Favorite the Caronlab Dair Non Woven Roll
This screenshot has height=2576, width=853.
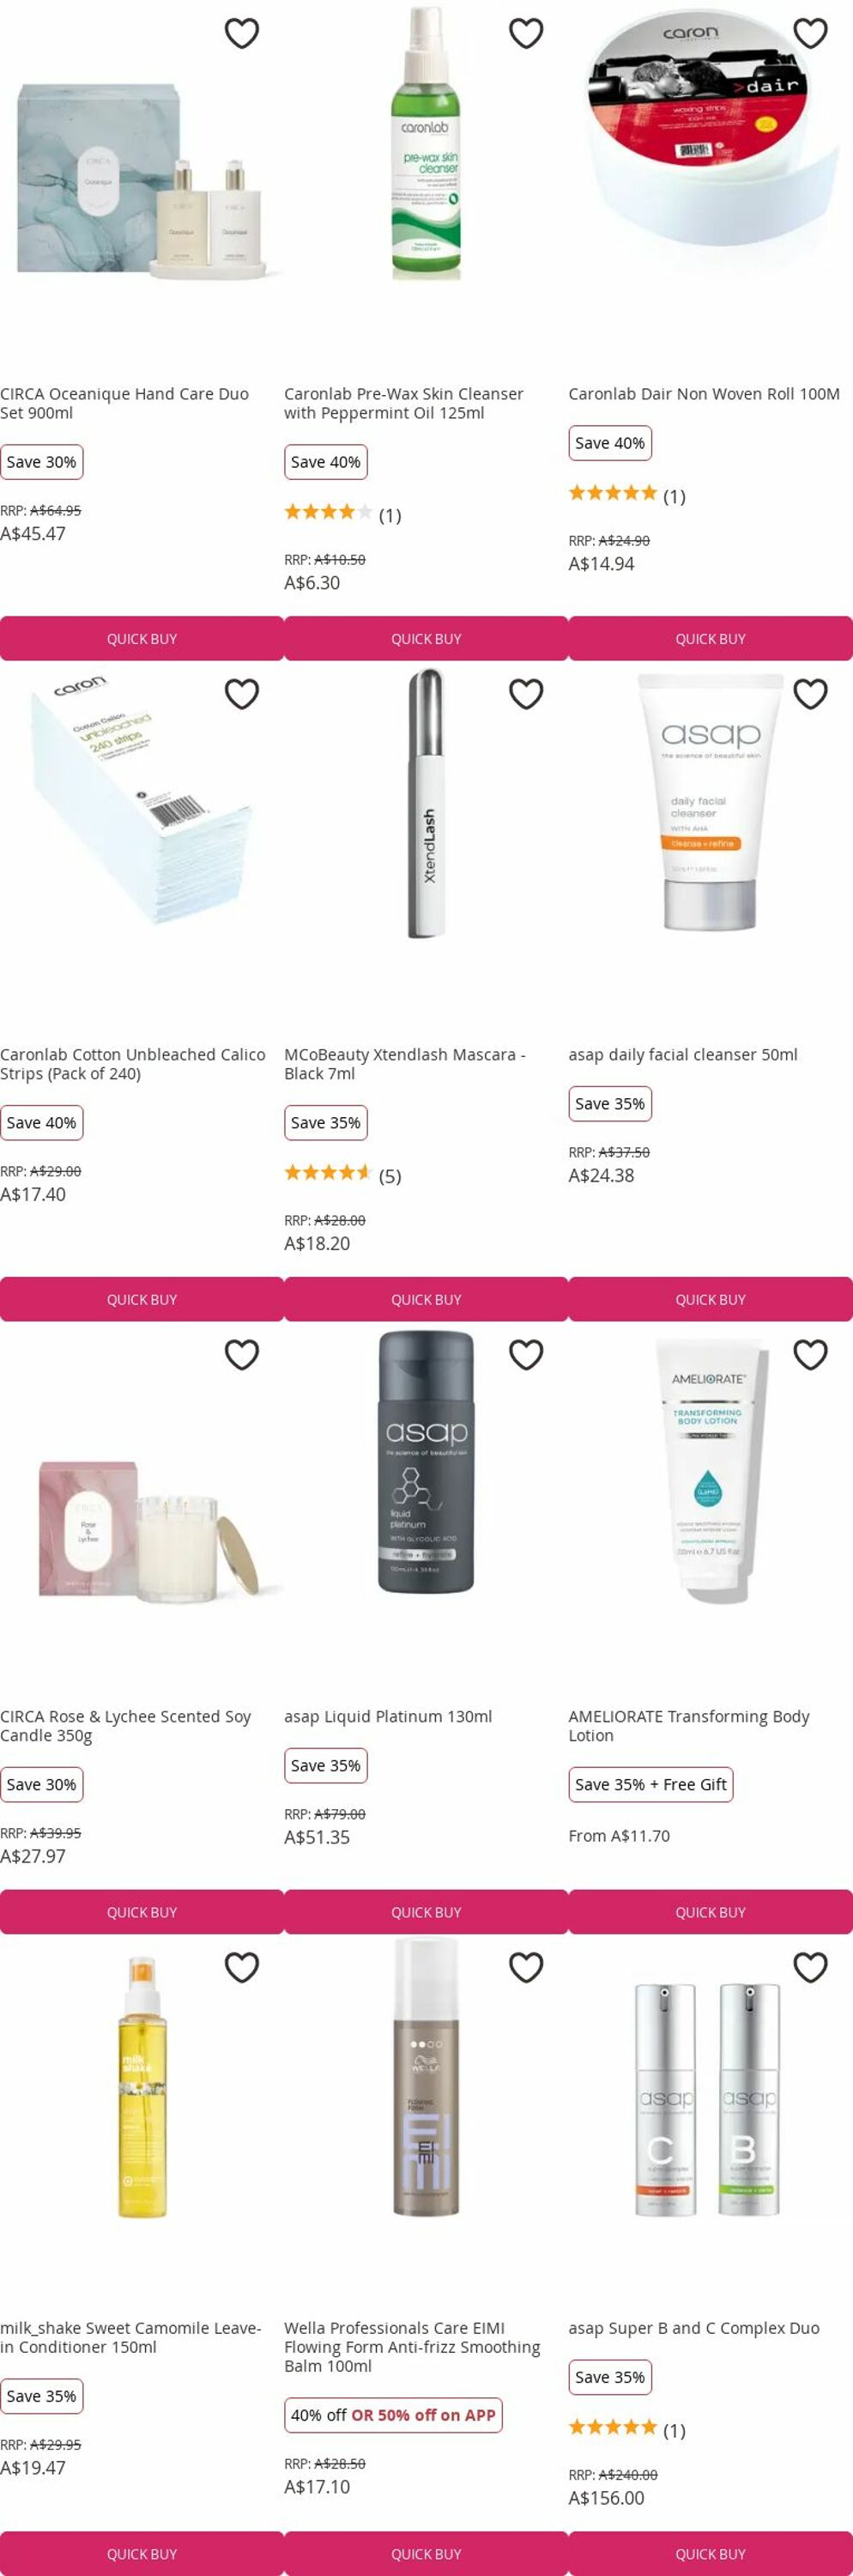click(810, 33)
